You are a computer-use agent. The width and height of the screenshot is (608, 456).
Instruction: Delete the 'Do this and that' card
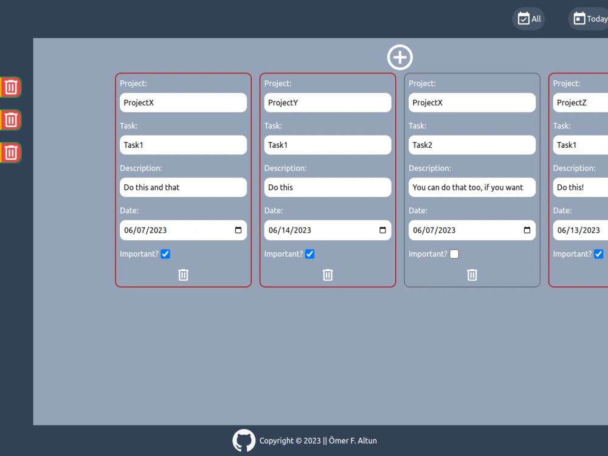point(184,275)
